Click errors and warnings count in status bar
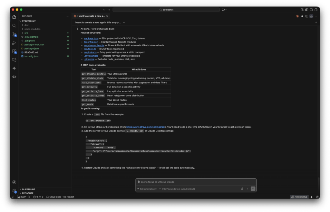 point(38,197)
